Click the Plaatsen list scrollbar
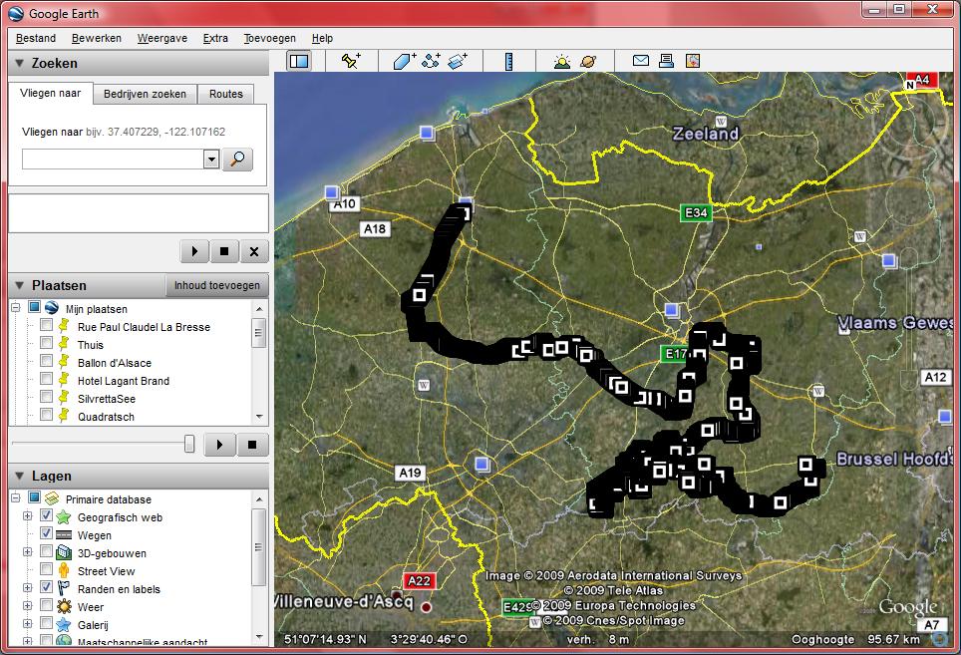The image size is (961, 655). [258, 333]
